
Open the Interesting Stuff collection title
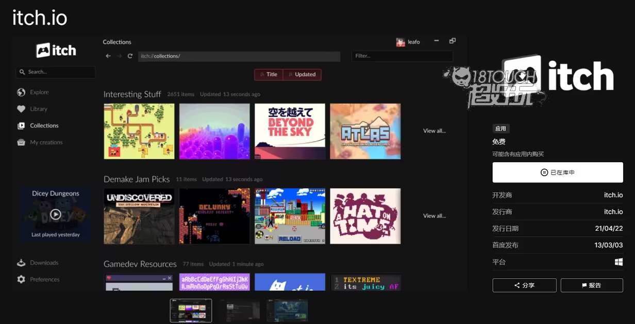pos(132,94)
